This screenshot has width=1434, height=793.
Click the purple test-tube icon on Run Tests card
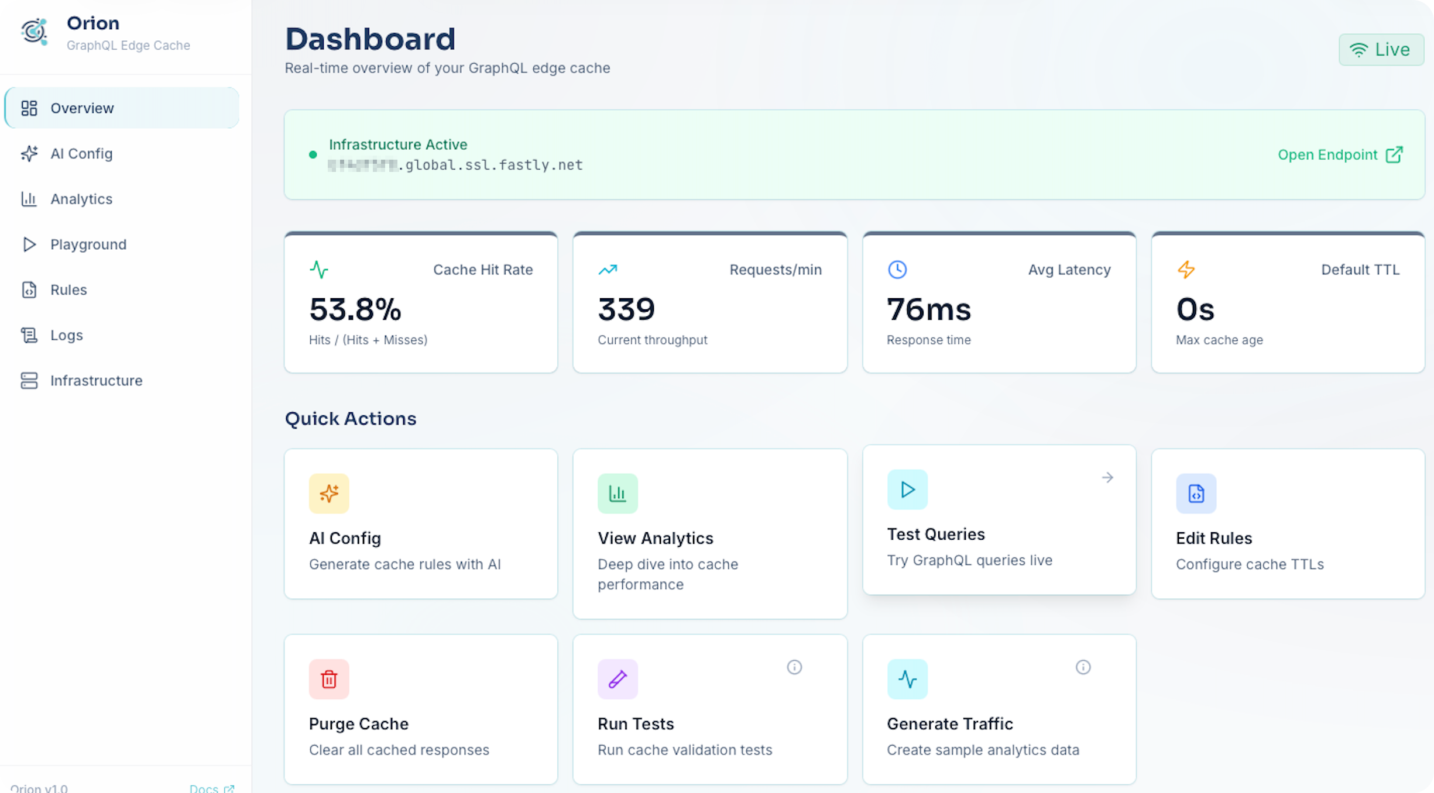click(x=617, y=679)
